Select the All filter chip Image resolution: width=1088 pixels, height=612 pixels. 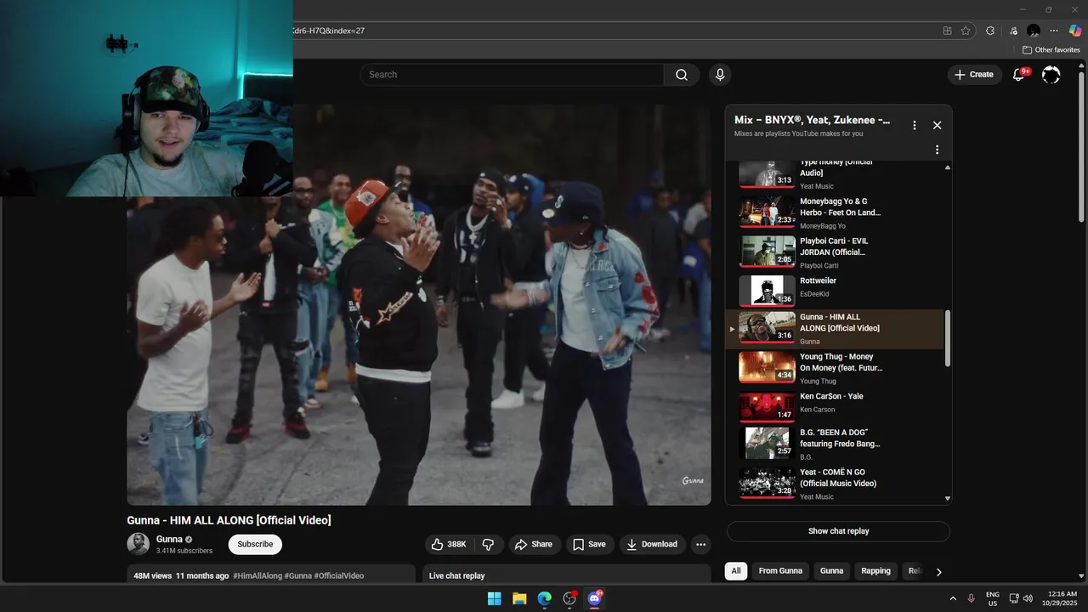pyautogui.click(x=736, y=571)
